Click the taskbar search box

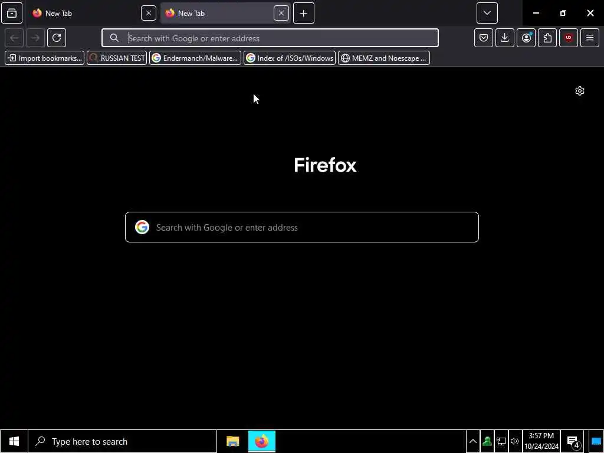pos(123,441)
